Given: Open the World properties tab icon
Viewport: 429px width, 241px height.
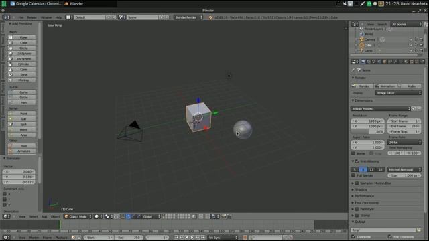Looking at the screenshot, I should 379,62.
